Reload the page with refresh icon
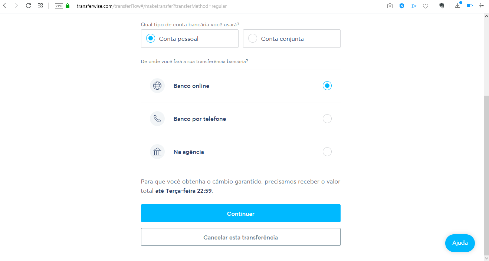489x261 pixels. click(x=28, y=6)
